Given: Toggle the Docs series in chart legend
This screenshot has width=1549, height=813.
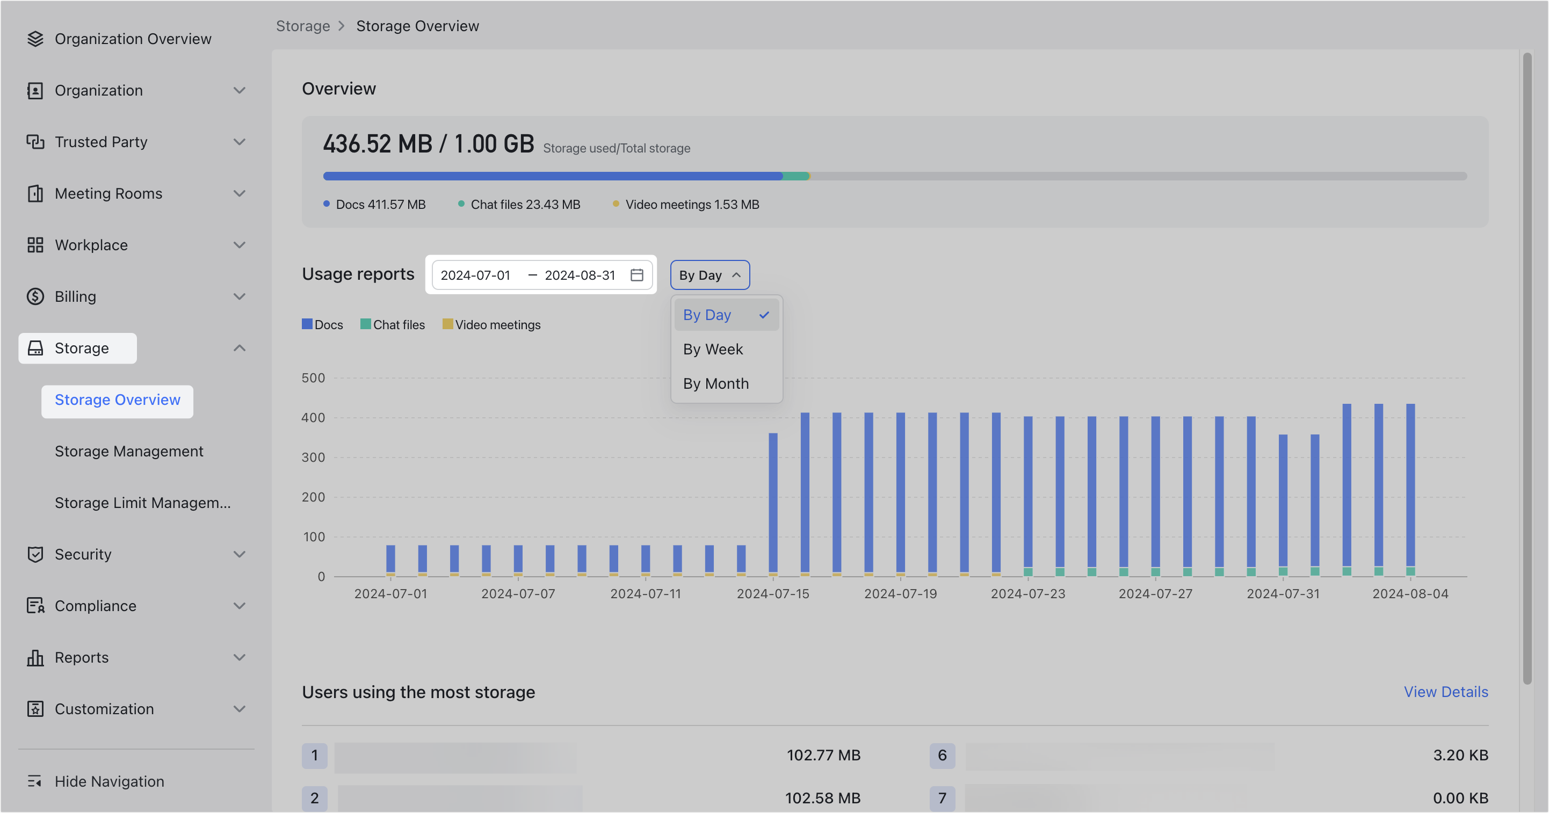Looking at the screenshot, I should pos(323,324).
